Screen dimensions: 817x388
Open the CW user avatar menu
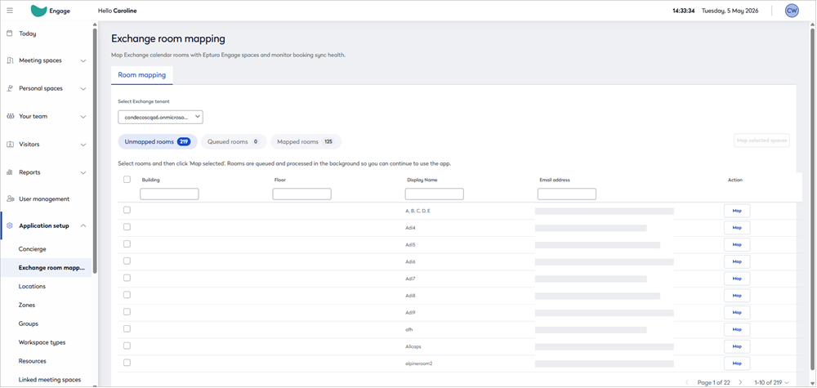tap(792, 11)
